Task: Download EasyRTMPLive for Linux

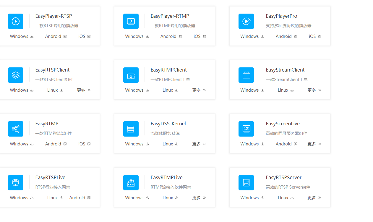Action: tap(171, 198)
